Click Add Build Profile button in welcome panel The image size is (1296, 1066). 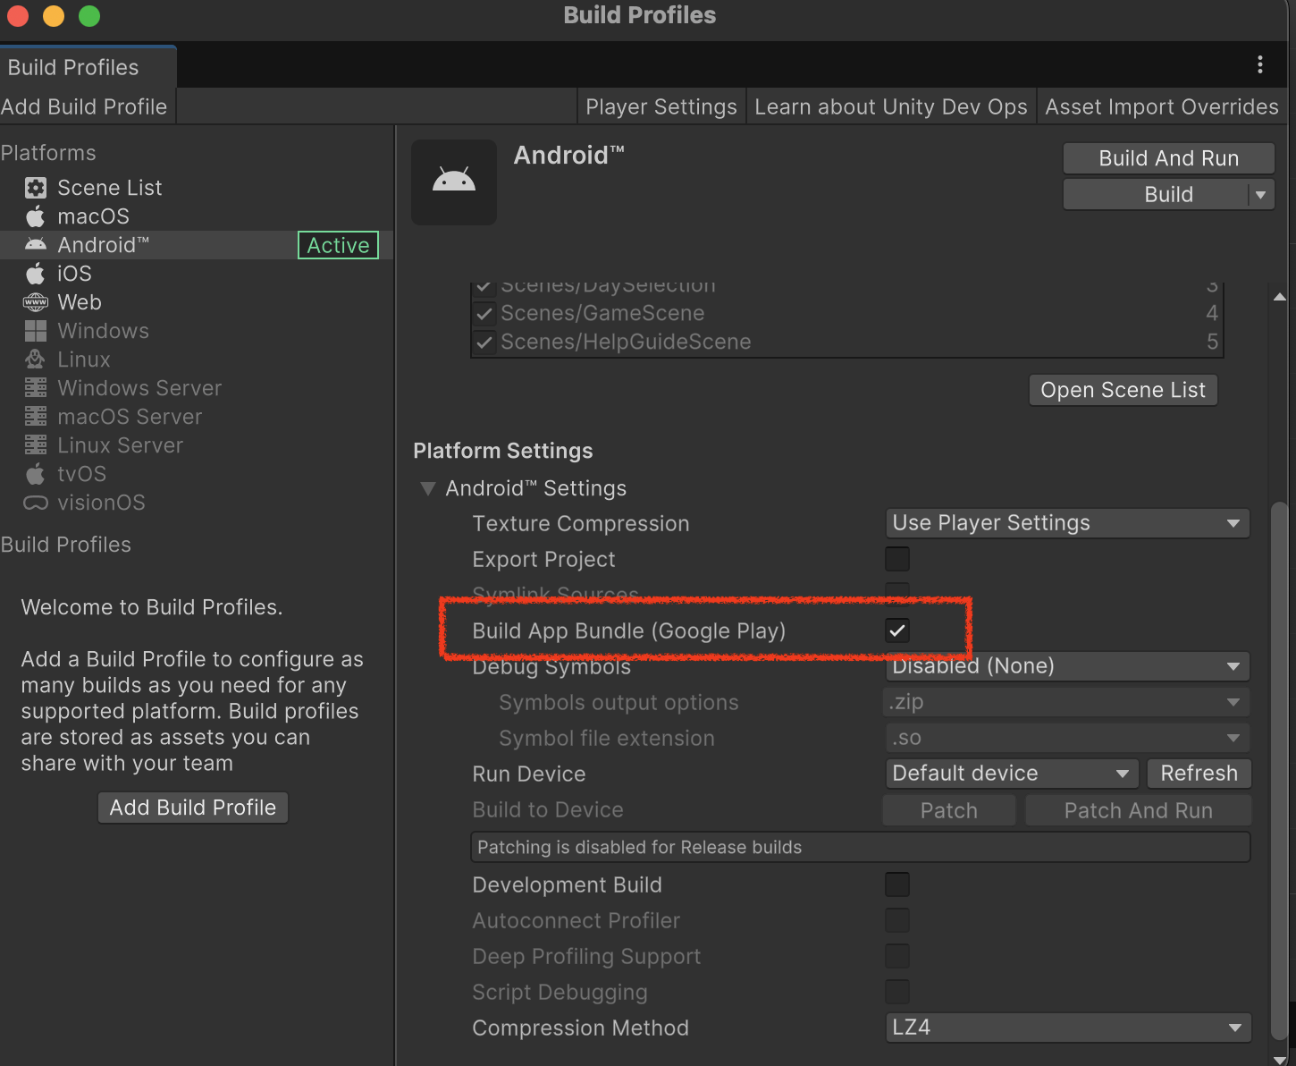tap(193, 808)
